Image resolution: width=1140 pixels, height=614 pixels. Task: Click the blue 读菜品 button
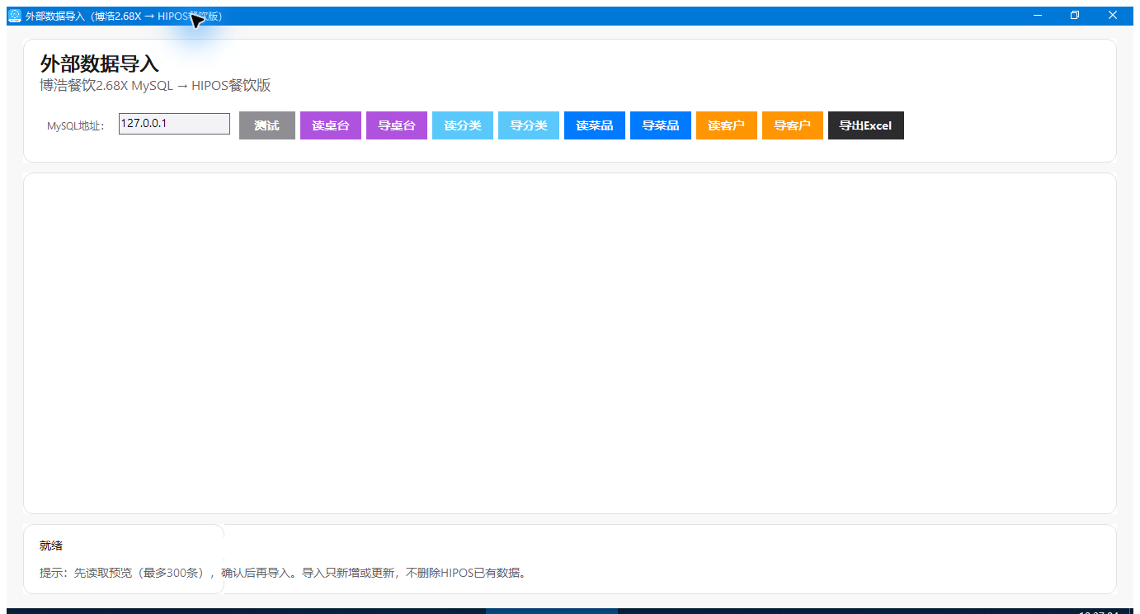click(x=595, y=125)
